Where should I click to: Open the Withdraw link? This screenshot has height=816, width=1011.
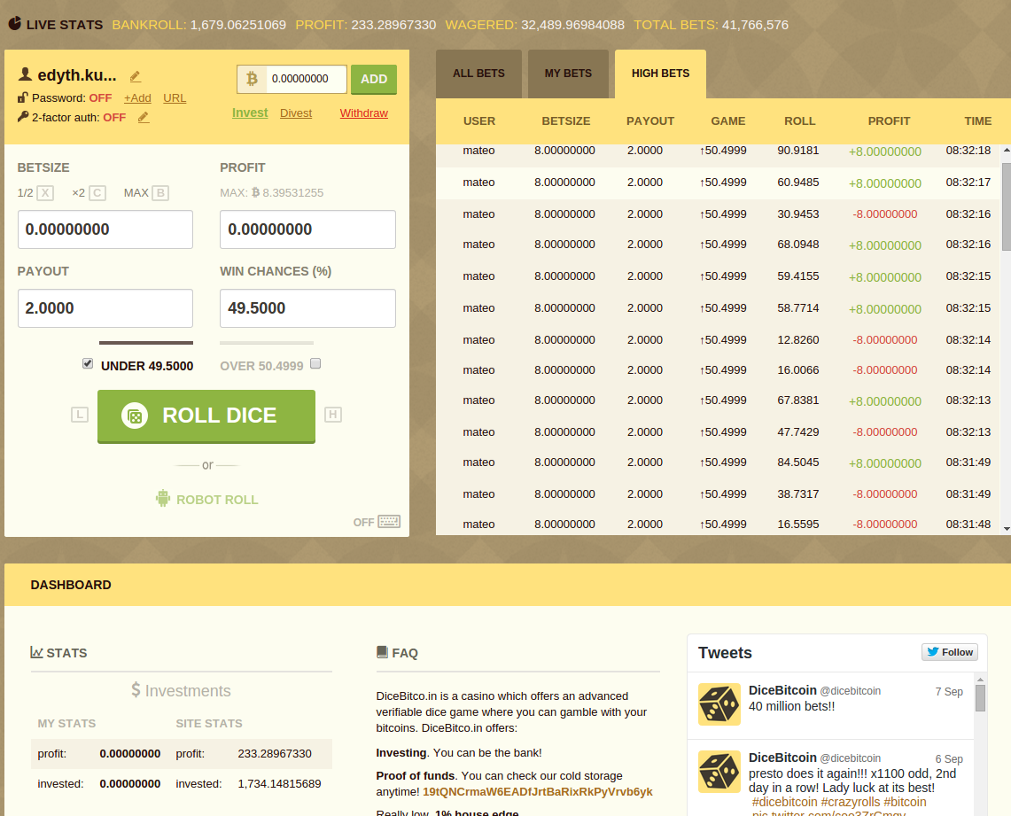click(364, 113)
